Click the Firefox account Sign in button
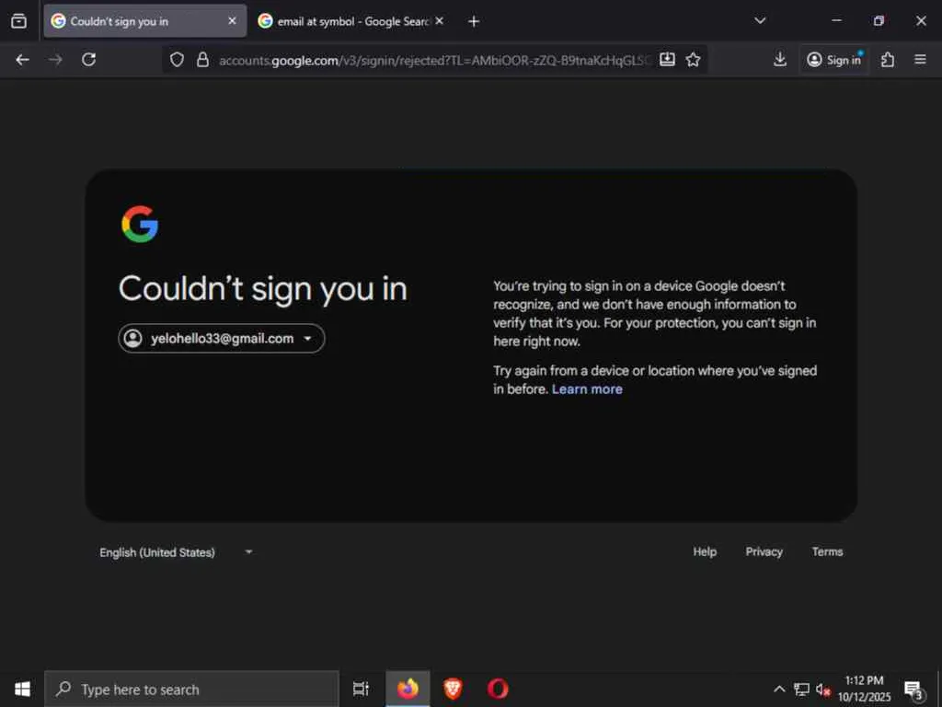The width and height of the screenshot is (942, 707). coord(833,60)
